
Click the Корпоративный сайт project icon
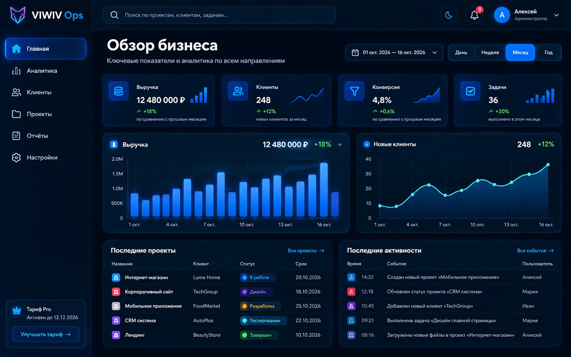[116, 292]
